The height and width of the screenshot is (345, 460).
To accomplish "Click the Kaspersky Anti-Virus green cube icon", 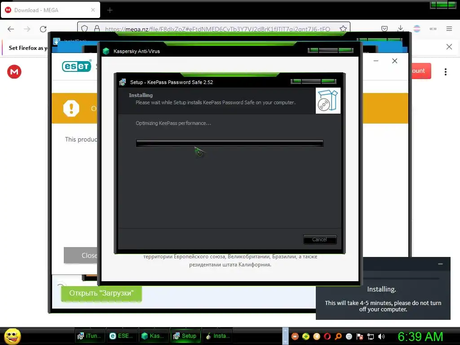I will (106, 51).
